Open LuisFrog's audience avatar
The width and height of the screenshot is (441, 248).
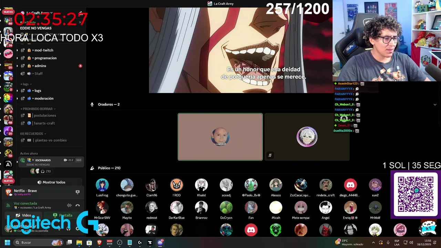[102, 185]
